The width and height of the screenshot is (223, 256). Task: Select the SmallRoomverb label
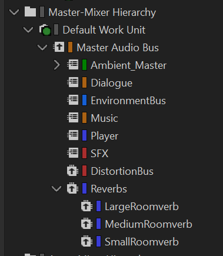[x=142, y=242]
